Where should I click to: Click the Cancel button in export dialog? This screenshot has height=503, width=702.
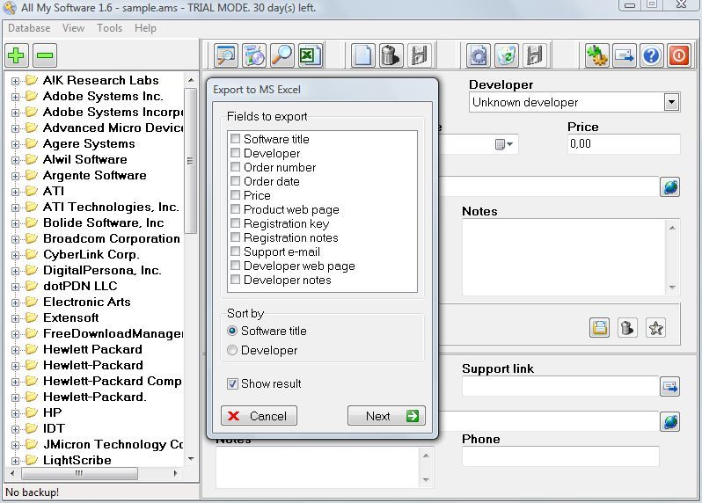(259, 416)
